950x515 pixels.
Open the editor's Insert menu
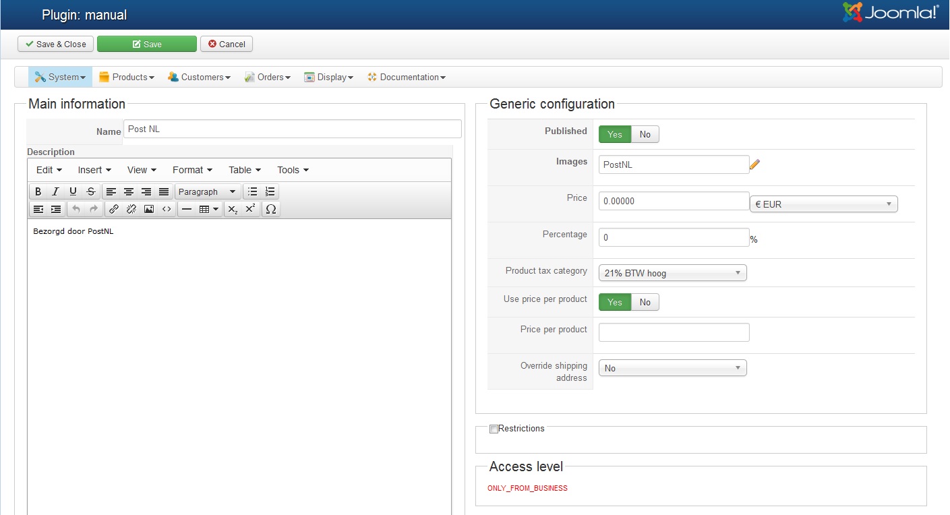tap(94, 170)
